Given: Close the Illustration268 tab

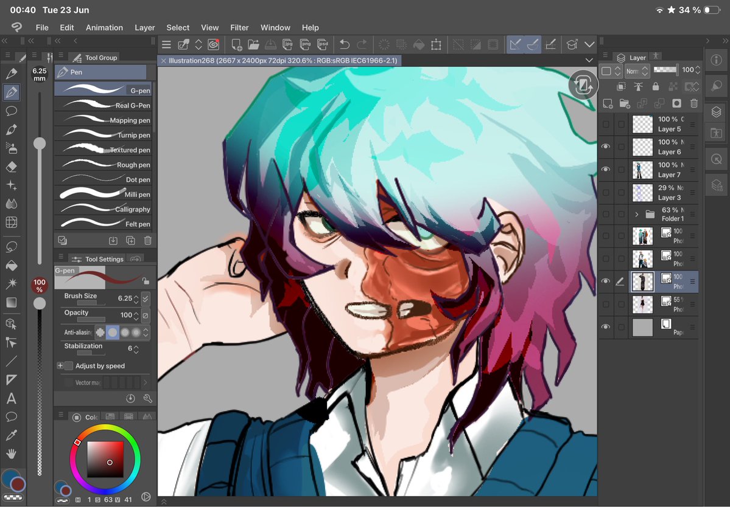Looking at the screenshot, I should [163, 60].
